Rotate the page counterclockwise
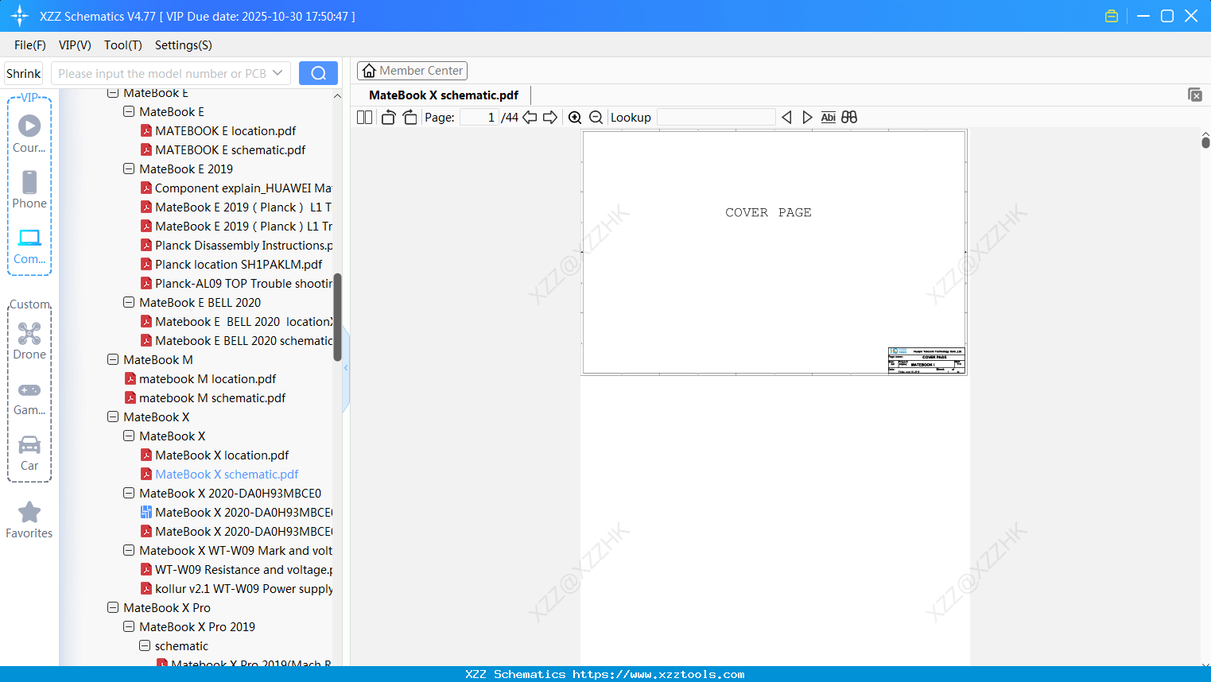The height and width of the screenshot is (682, 1211). pyautogui.click(x=388, y=118)
